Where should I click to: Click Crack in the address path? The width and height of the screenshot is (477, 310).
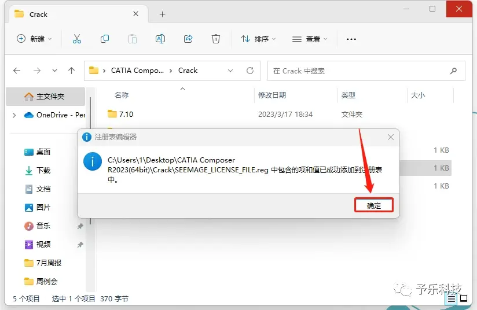click(x=188, y=71)
